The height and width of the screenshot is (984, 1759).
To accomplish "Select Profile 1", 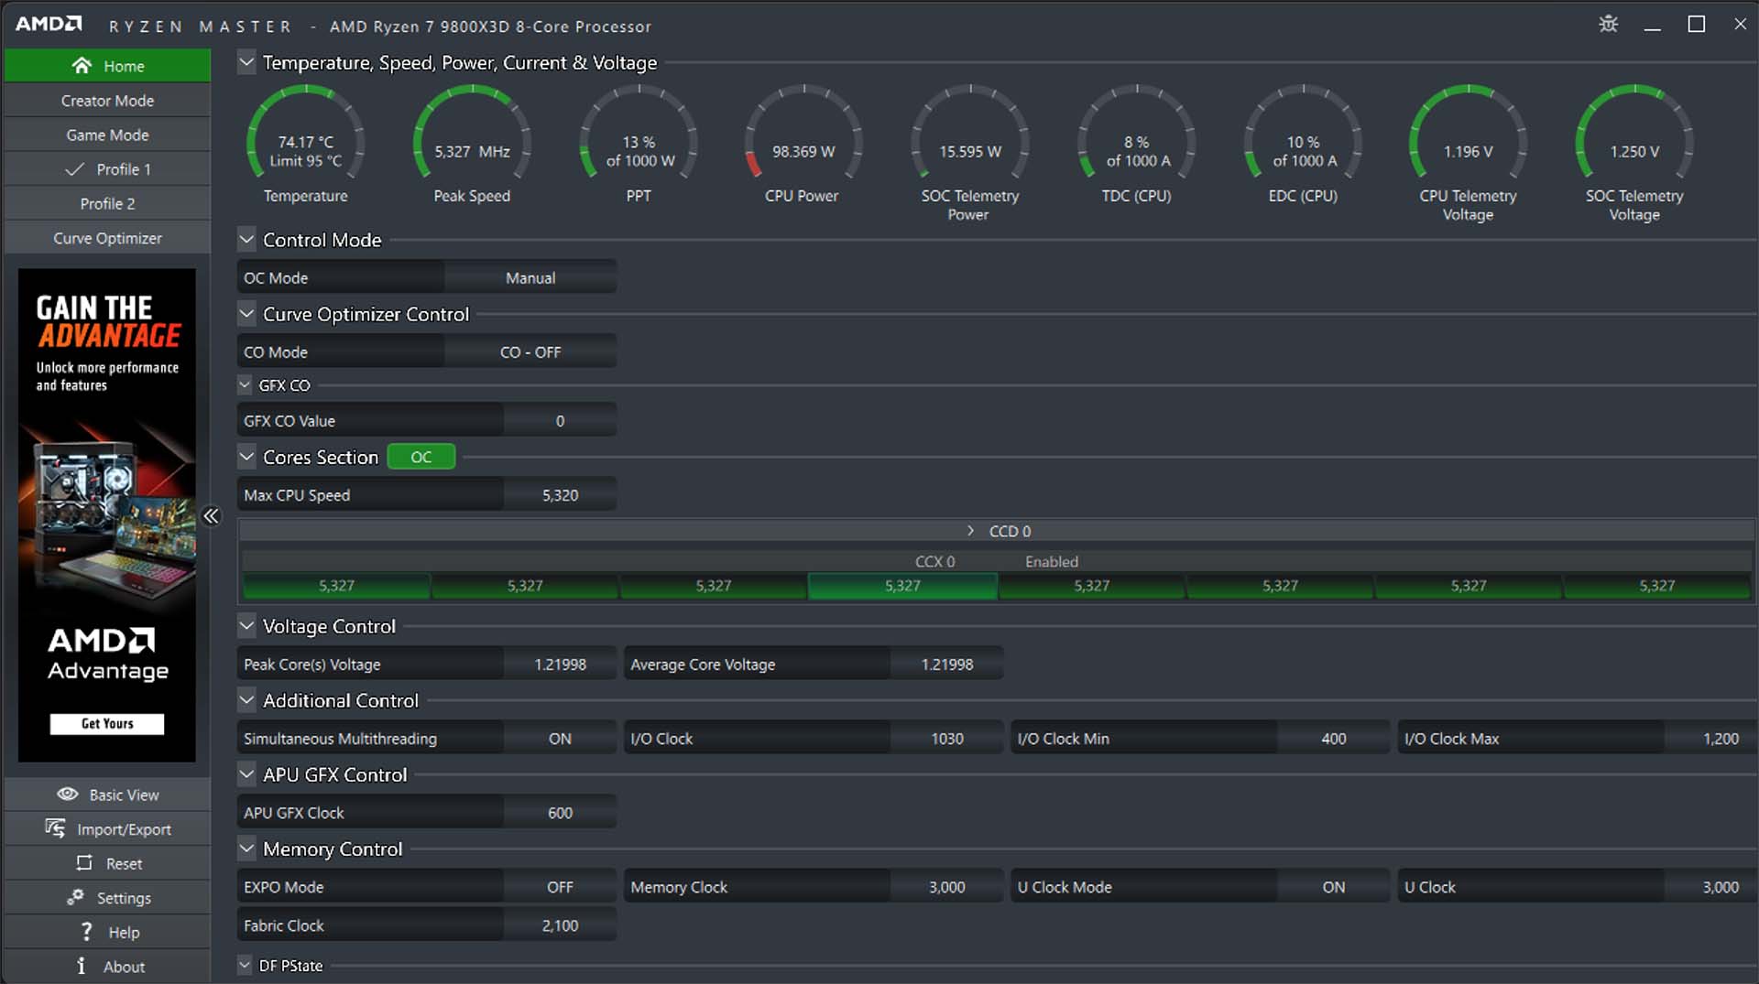I will pos(107,169).
